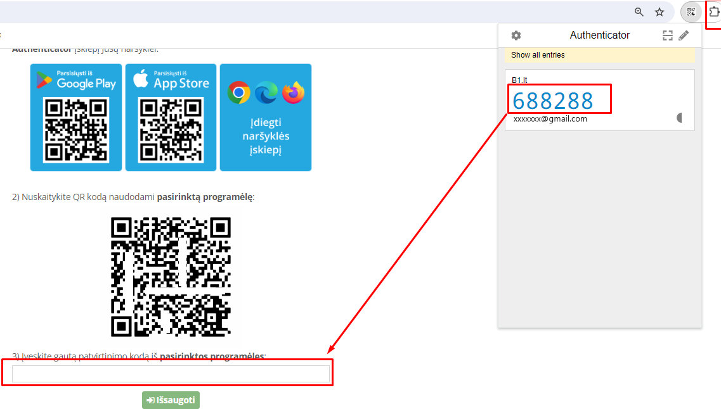Open the browser extensions puzzle icon
This screenshot has height=409, width=721.
pos(714,12)
